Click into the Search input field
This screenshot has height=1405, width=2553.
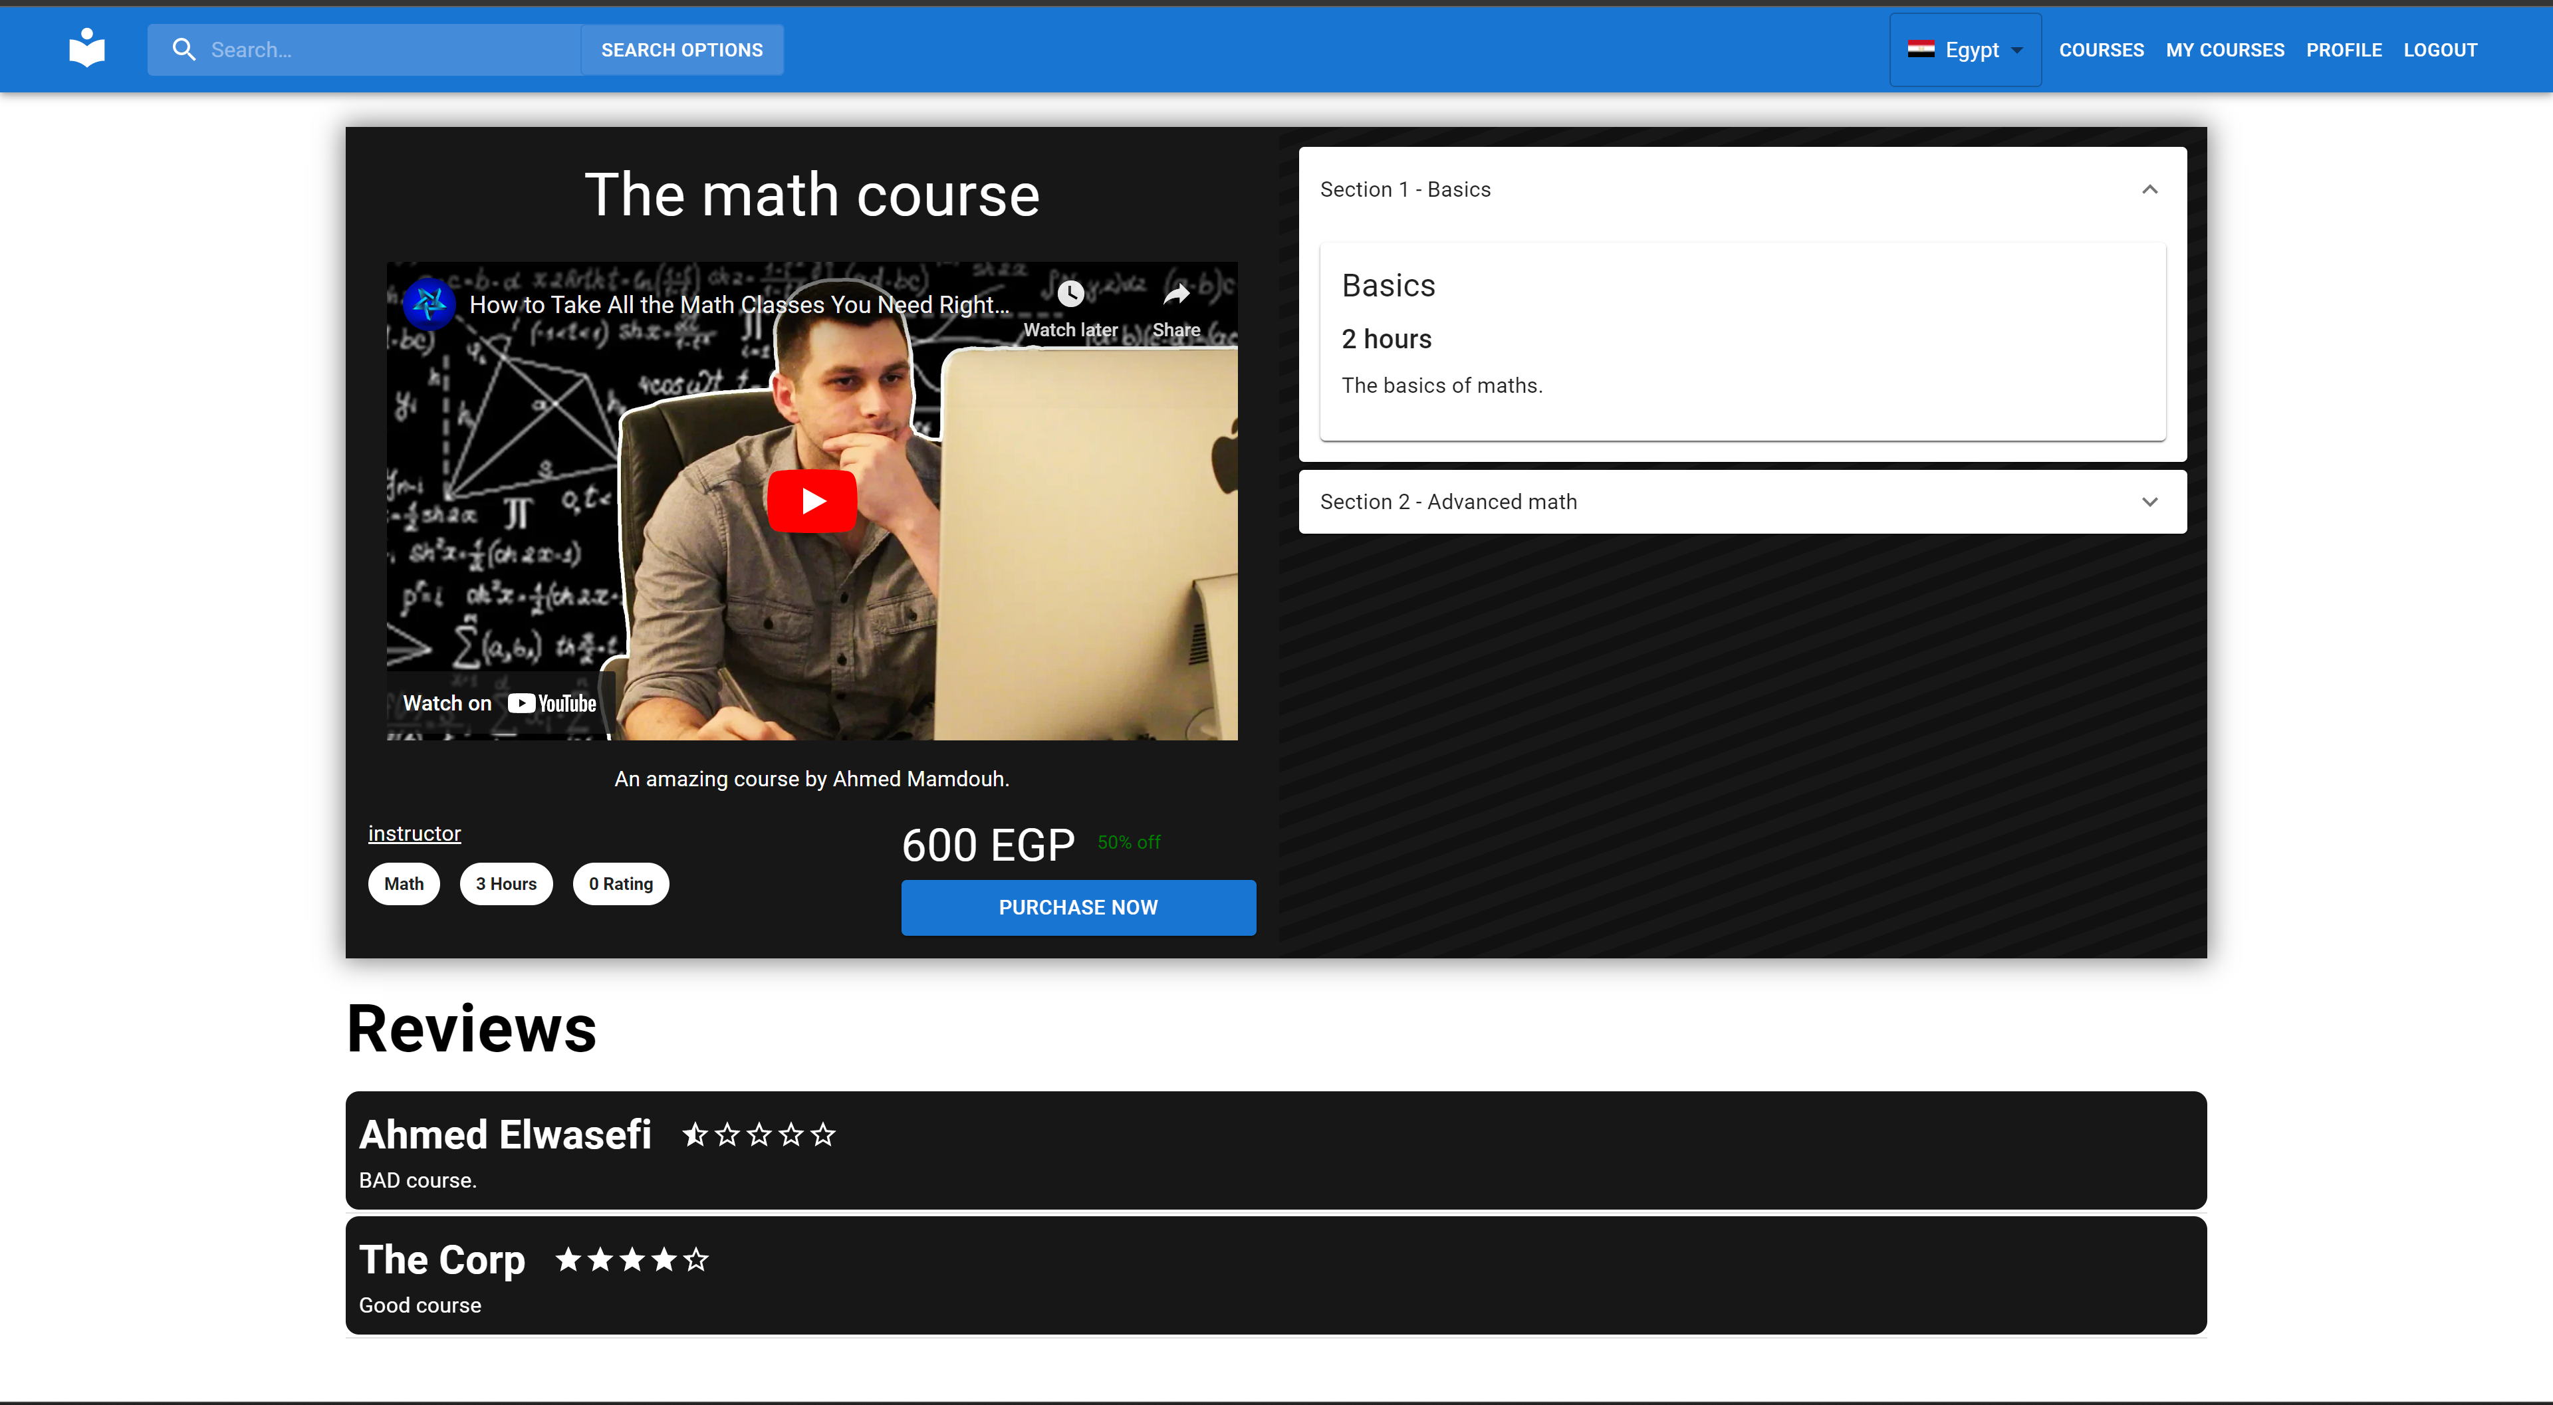tap(386, 50)
